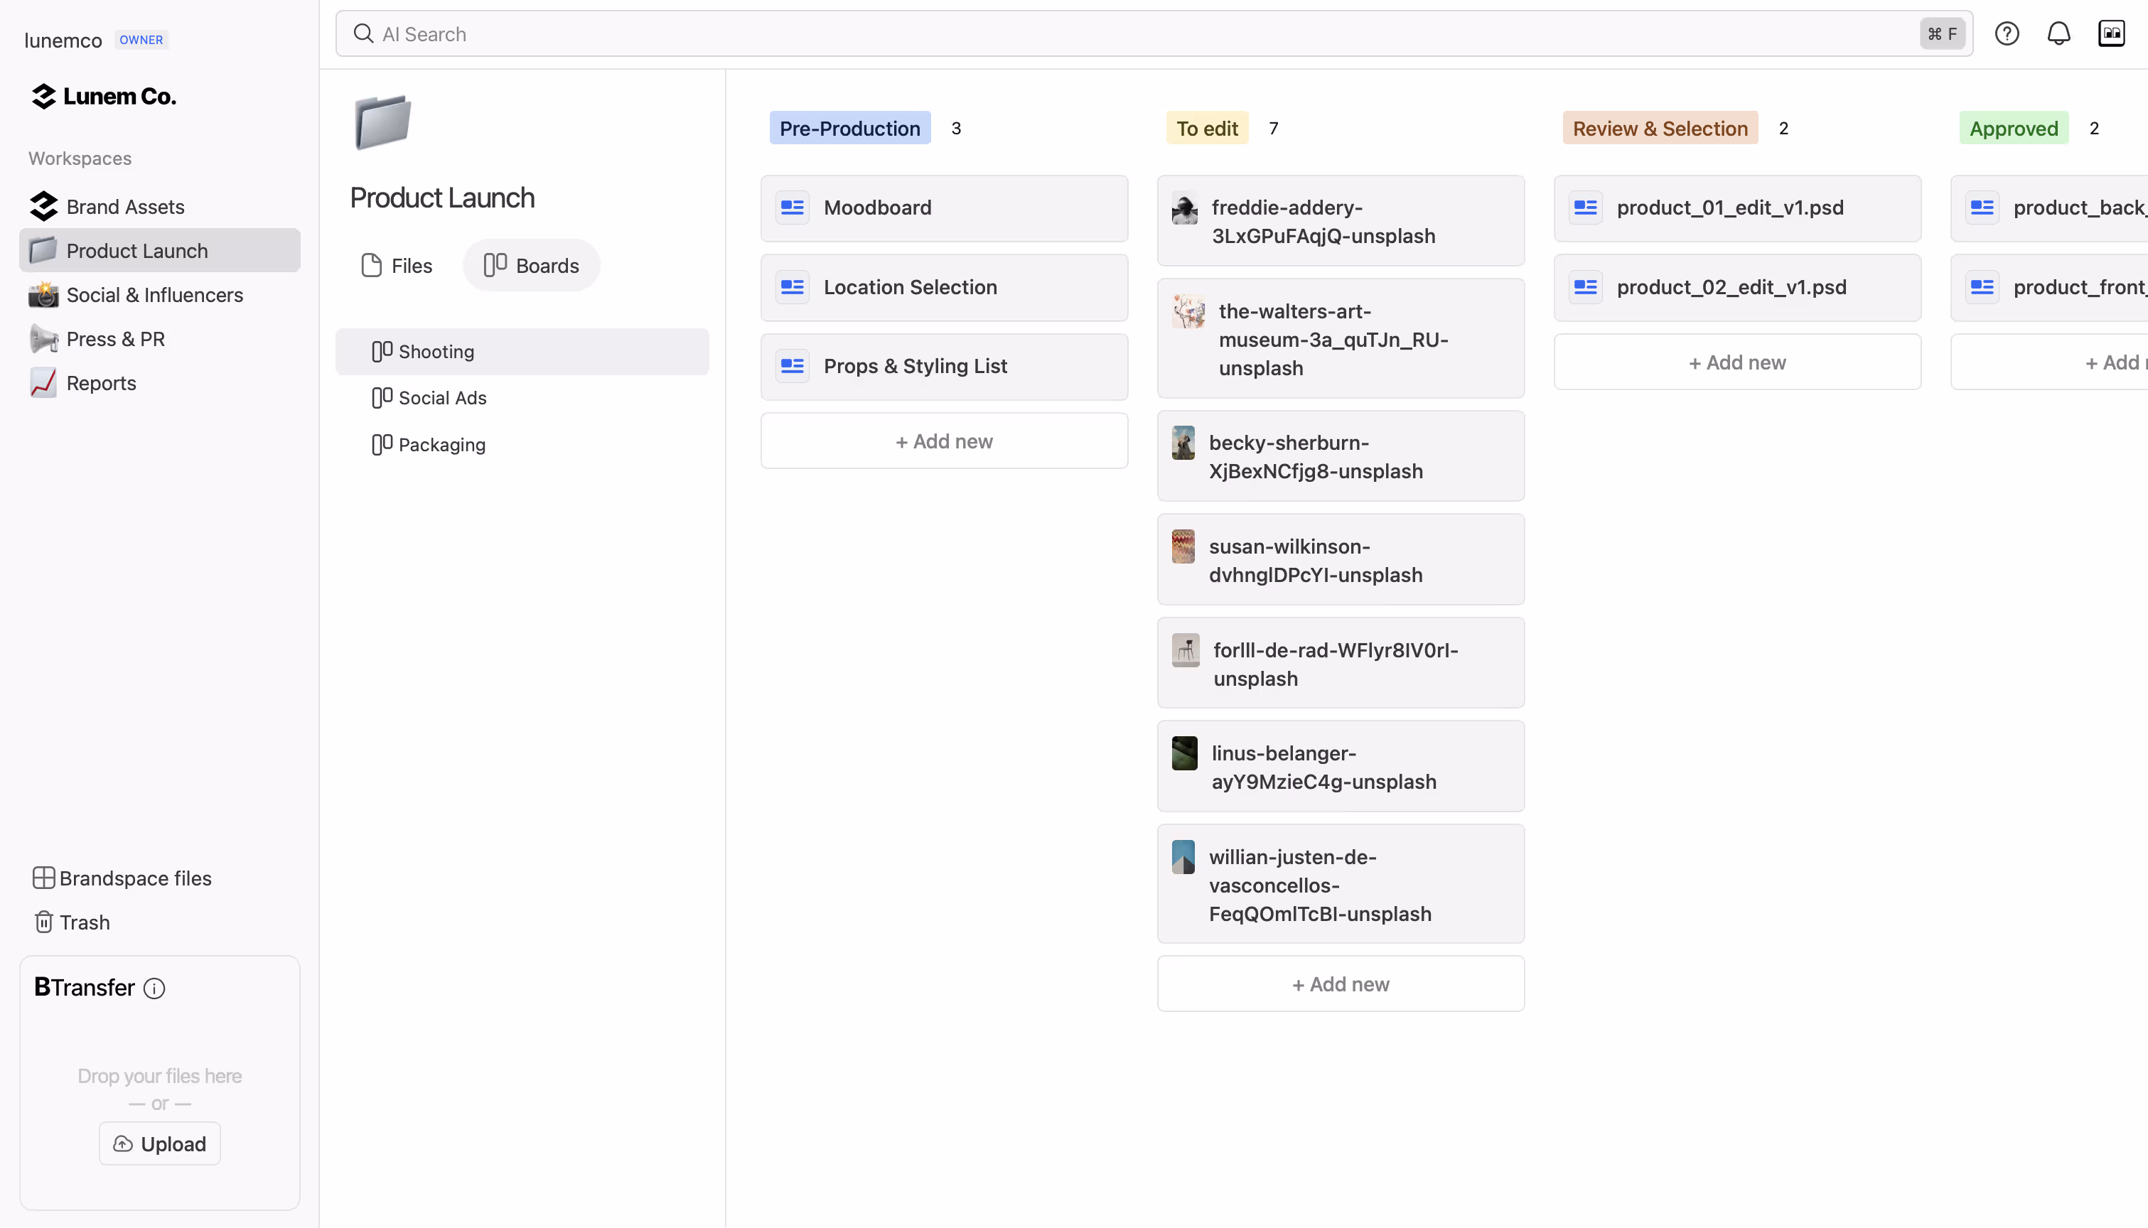The image size is (2148, 1228).
Task: Open the notifications bell icon
Action: coord(2058,33)
